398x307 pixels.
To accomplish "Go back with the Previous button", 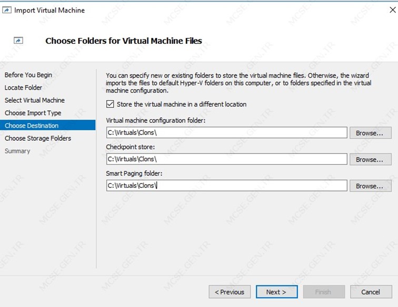I will 230,292.
